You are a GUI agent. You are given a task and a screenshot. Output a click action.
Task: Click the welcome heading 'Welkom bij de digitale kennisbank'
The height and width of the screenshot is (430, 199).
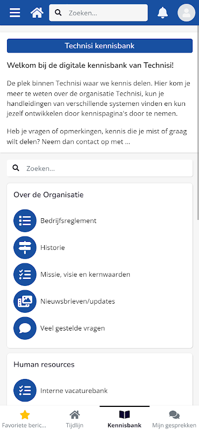click(90, 66)
